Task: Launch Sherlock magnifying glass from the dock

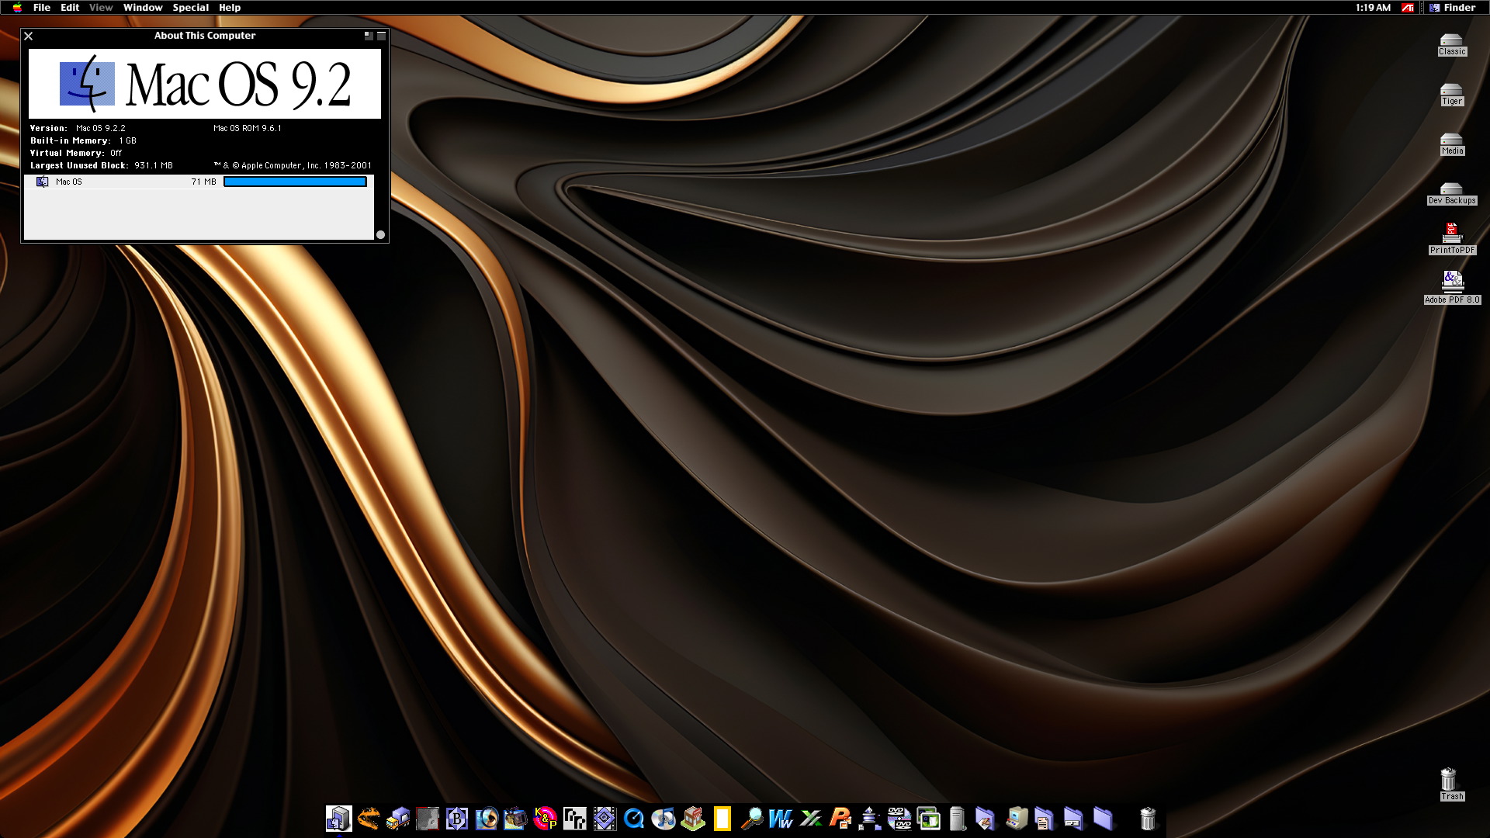Action: 752,819
